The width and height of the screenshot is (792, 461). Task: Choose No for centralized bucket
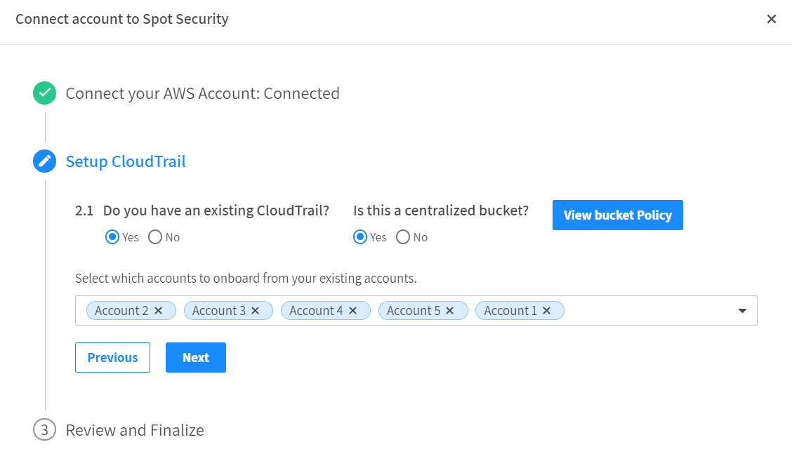tap(403, 237)
